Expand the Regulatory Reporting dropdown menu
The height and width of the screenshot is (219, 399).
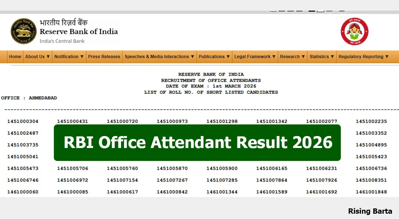(x=363, y=57)
